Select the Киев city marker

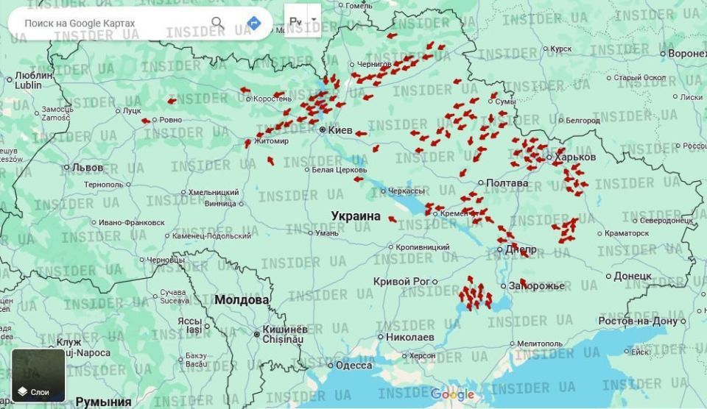pos(323,130)
